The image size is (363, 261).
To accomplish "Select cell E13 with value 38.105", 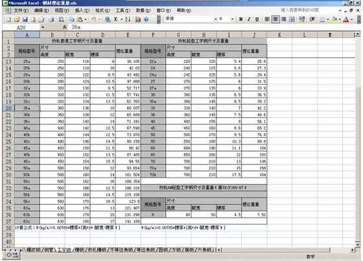I will coord(128,62).
